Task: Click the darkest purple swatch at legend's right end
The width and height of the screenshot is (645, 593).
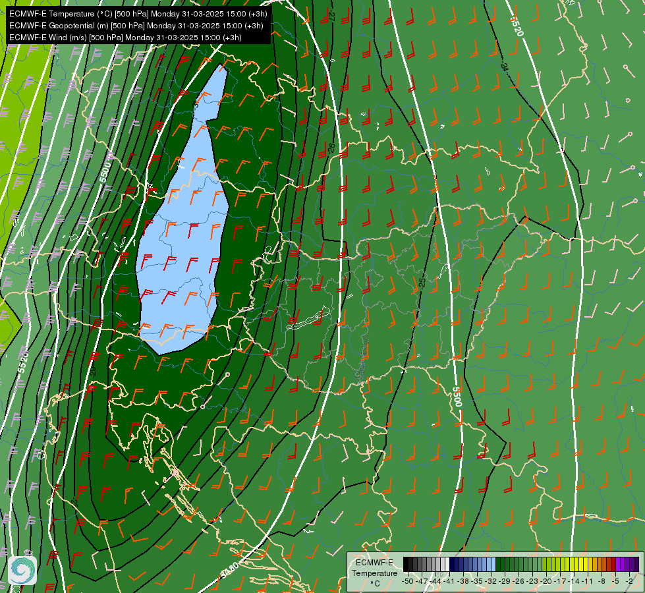Action: pos(636,564)
